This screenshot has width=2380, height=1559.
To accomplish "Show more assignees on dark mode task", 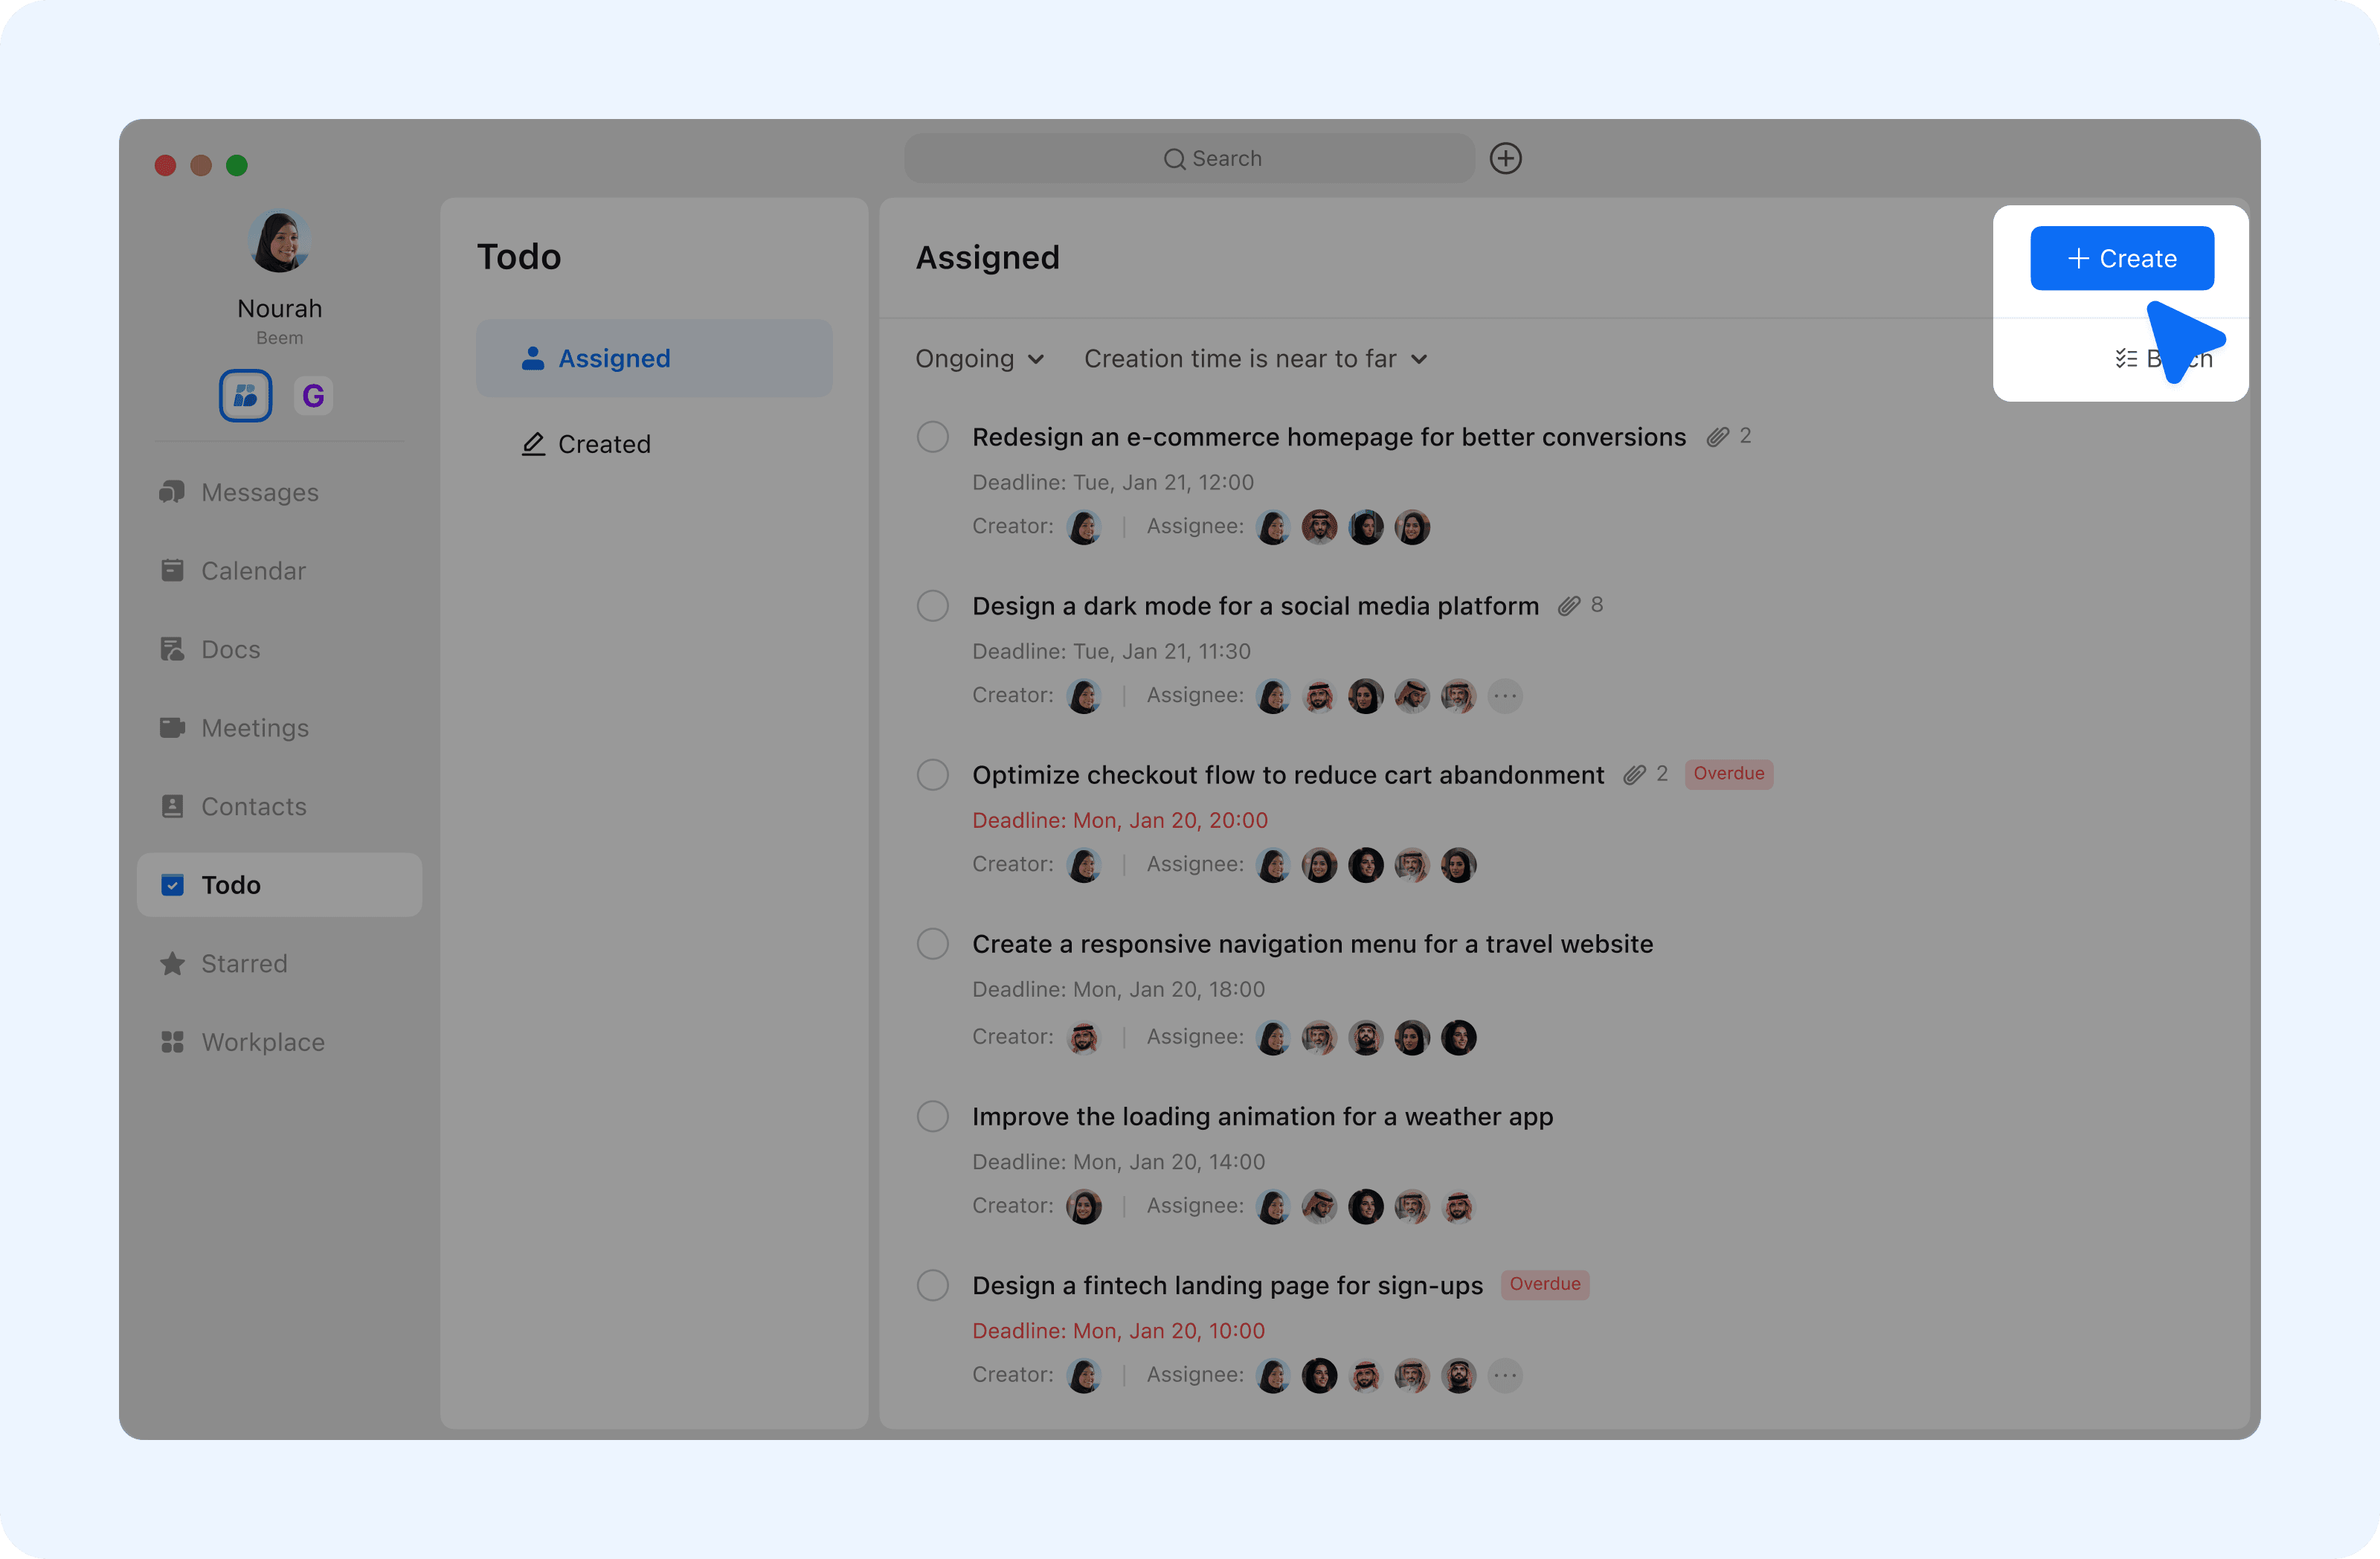I will coord(1504,696).
